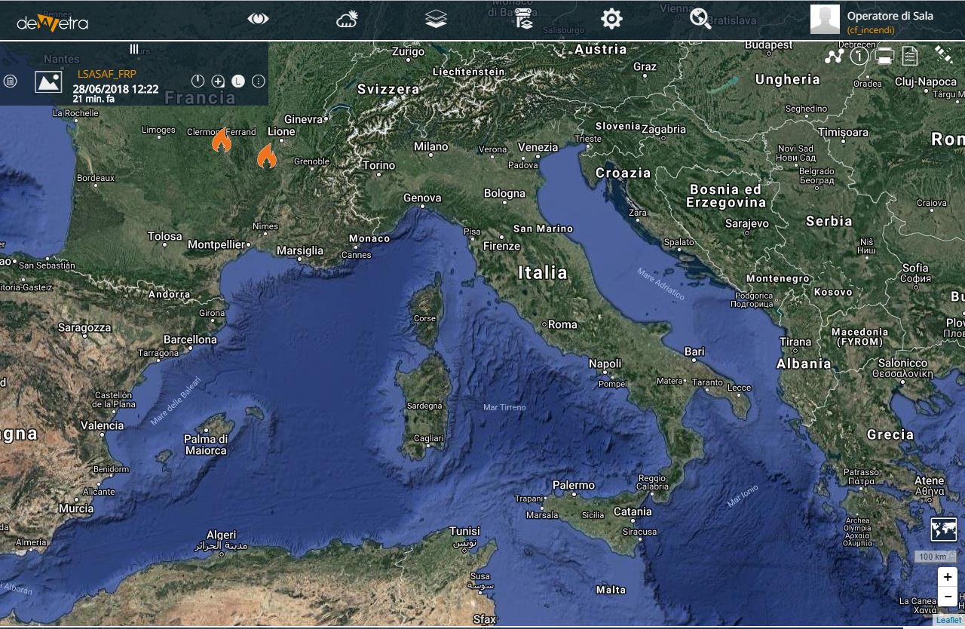Select the polyline measure tool
The width and height of the screenshot is (965, 629).
(833, 56)
